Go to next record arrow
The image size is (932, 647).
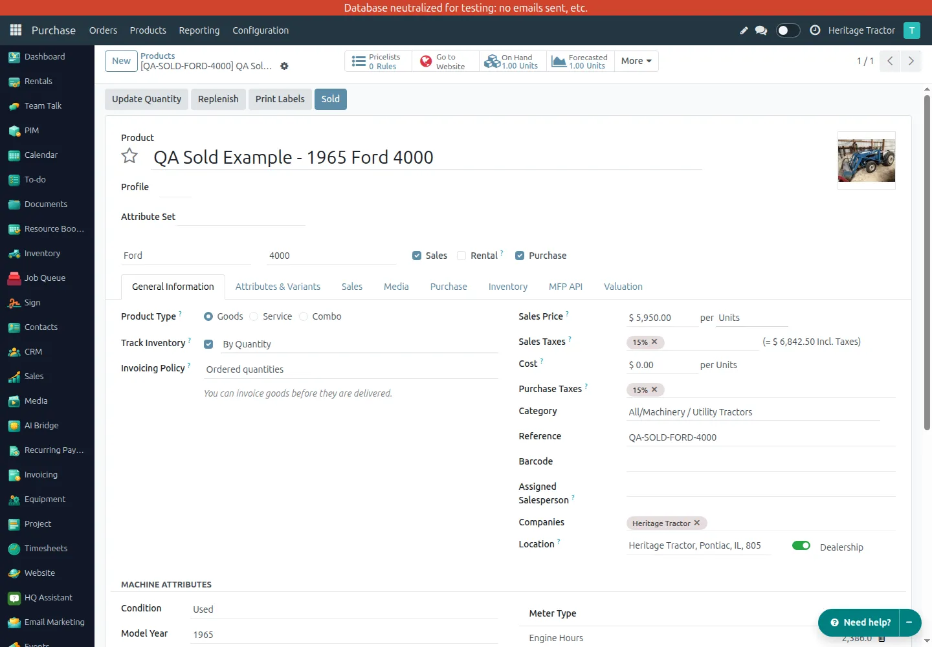coord(911,61)
